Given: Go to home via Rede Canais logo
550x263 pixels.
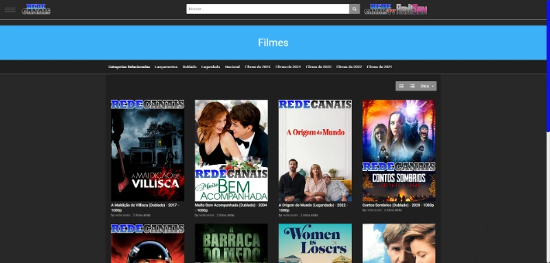Looking at the screenshot, I should coord(36,9).
